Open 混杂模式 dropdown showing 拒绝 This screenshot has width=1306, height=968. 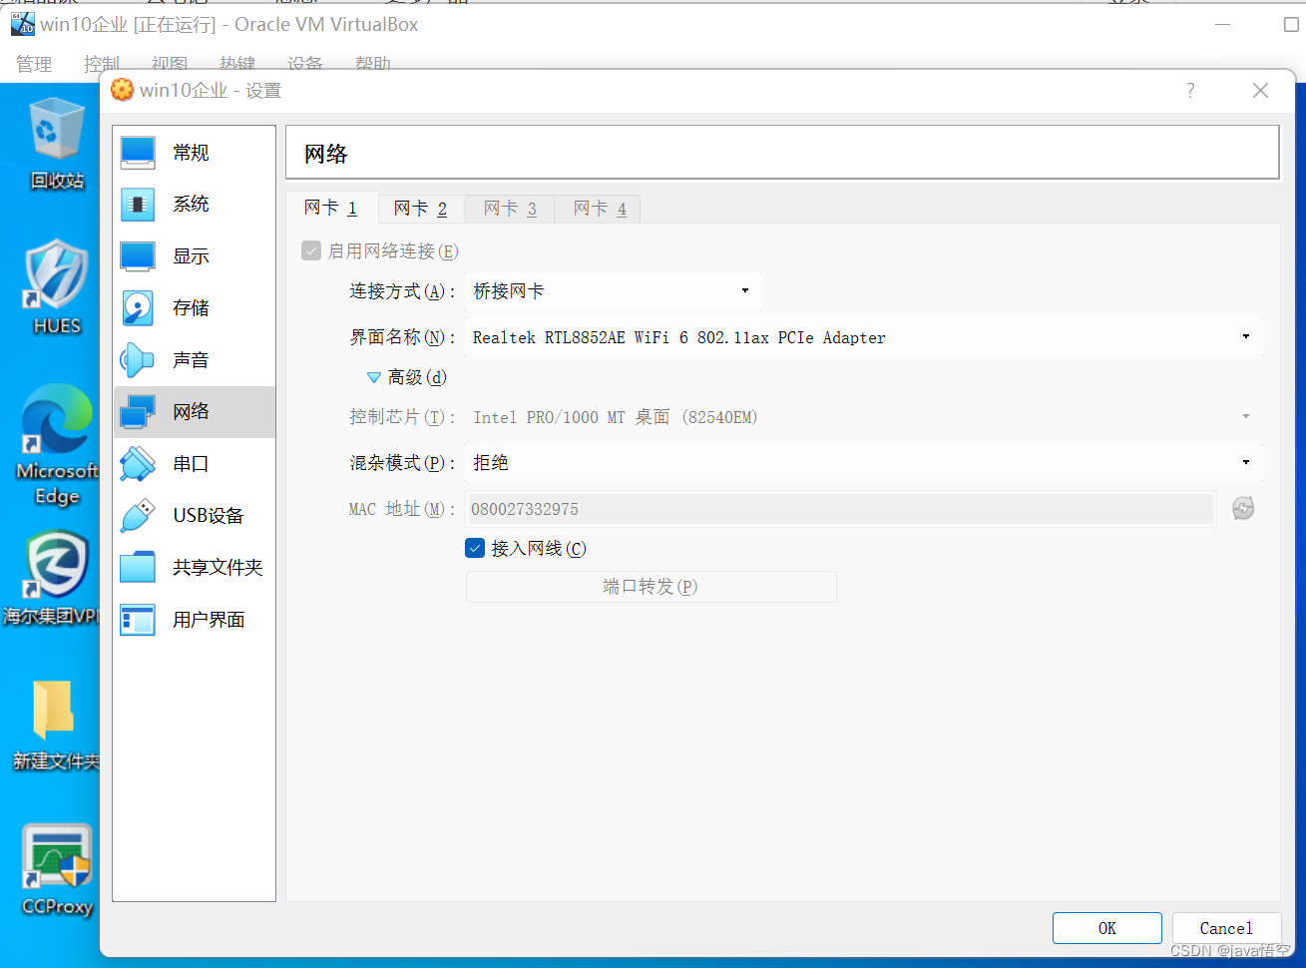click(x=864, y=462)
